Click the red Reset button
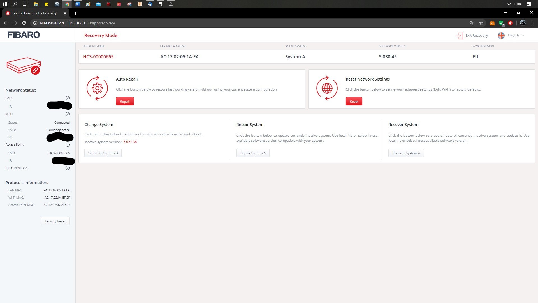Viewport: 538px width, 303px height. (x=354, y=101)
